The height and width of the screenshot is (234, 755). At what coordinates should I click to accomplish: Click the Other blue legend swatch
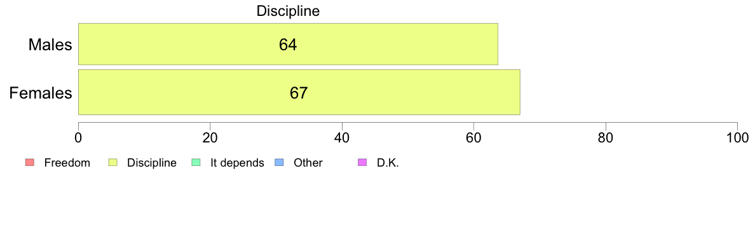278,163
